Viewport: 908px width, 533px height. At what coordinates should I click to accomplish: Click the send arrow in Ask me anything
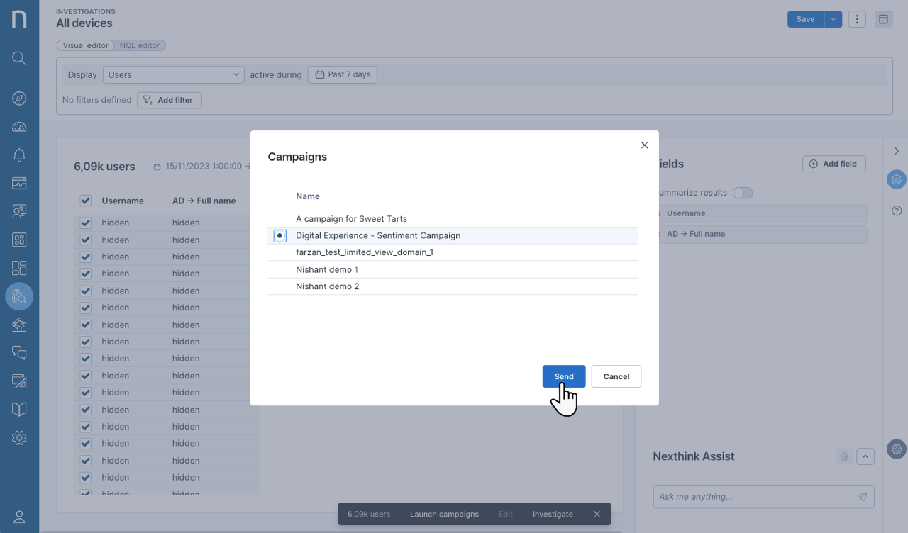tap(863, 497)
